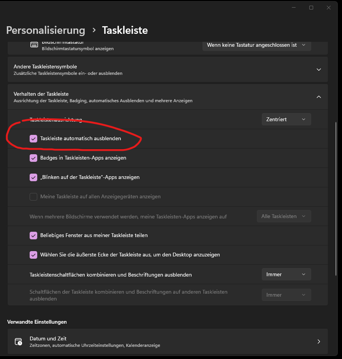Click the arrow beside Datum und Zeit

click(319, 342)
